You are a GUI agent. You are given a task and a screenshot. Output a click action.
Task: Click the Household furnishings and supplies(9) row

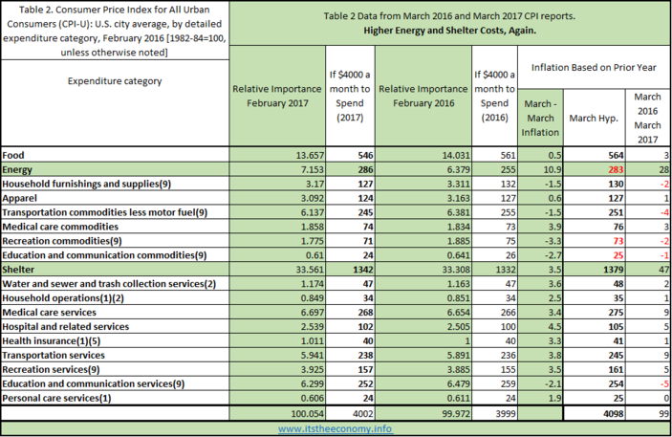pyautogui.click(x=87, y=184)
